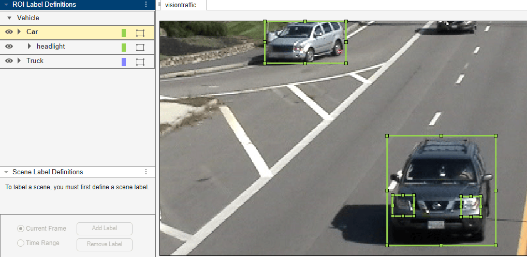Click the rectangle ROI icon for Car
This screenshot has height=257, width=527.
140,33
